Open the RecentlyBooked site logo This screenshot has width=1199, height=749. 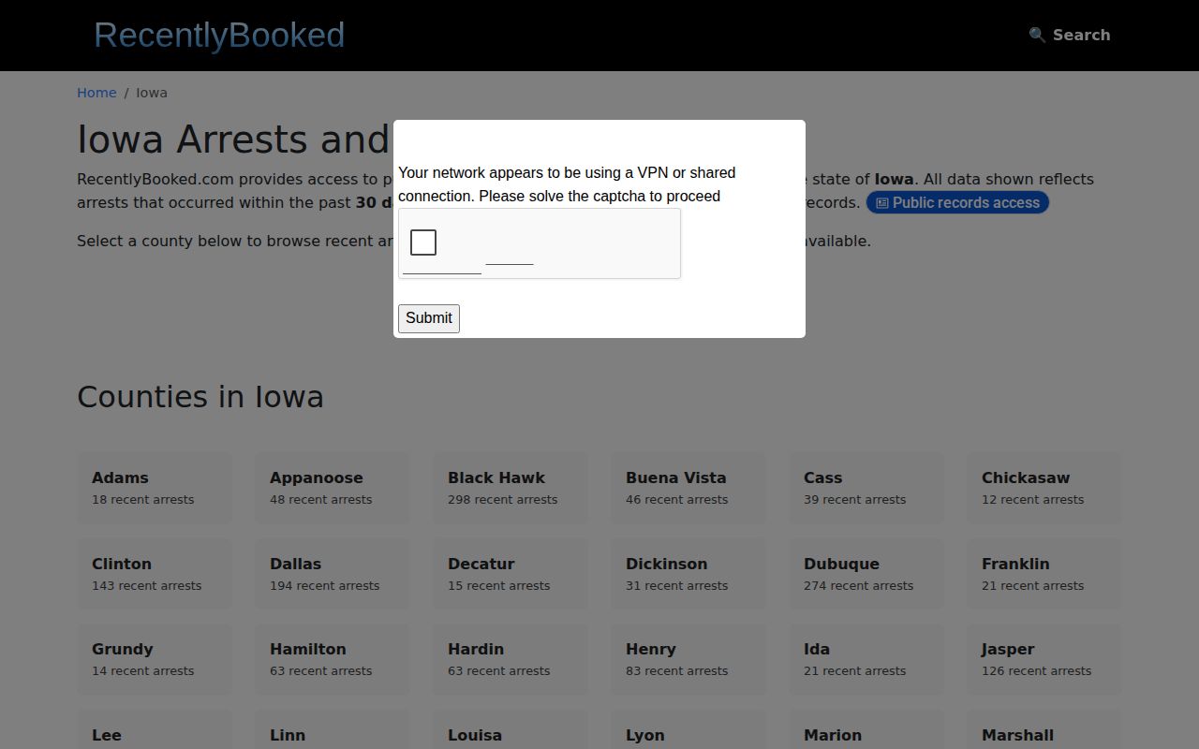(x=219, y=35)
